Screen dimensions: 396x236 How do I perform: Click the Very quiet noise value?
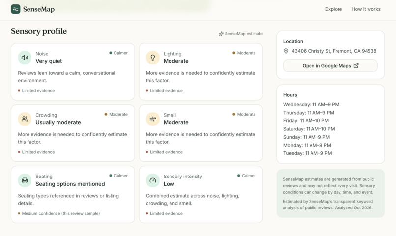49,61
